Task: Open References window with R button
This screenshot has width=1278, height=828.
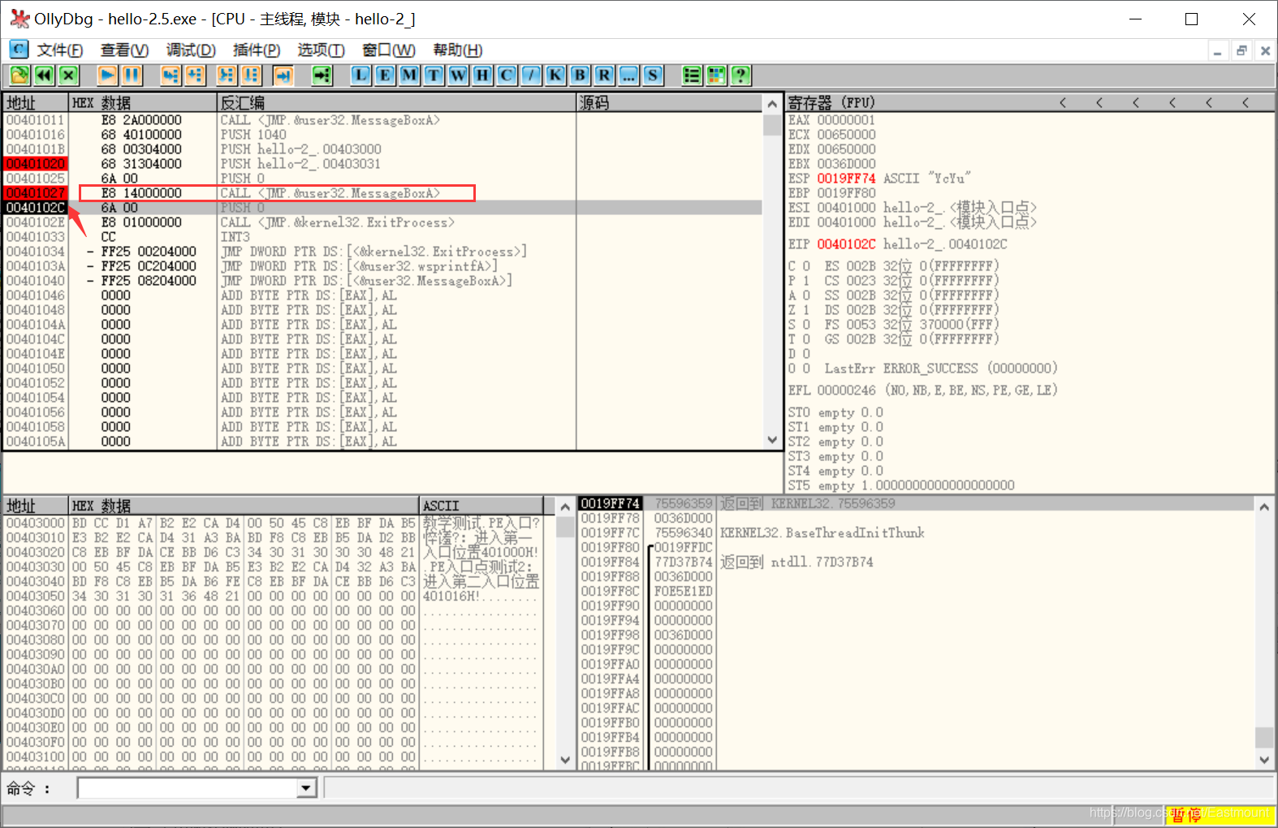Action: point(604,75)
